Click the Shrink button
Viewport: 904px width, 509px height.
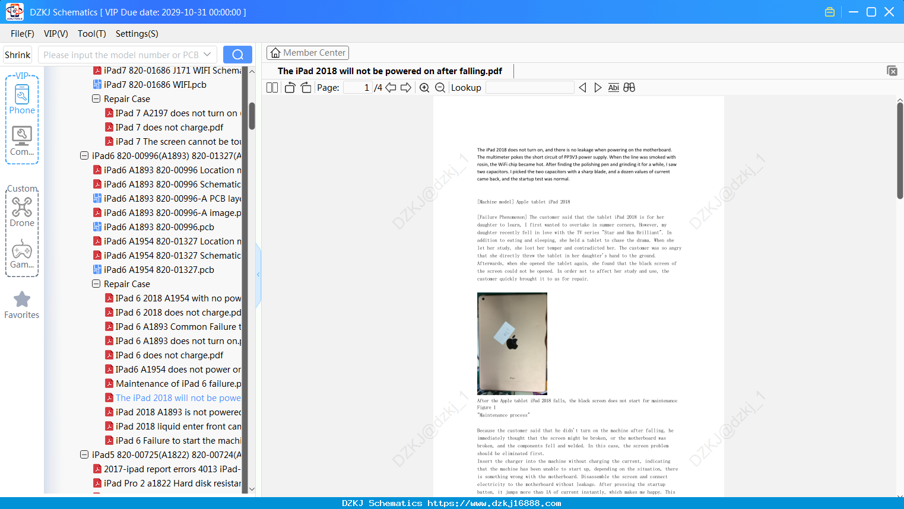point(18,55)
